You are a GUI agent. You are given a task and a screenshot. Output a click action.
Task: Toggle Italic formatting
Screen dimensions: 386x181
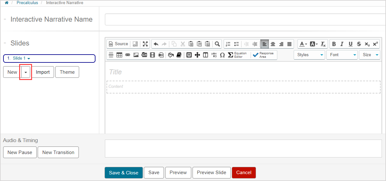342,44
